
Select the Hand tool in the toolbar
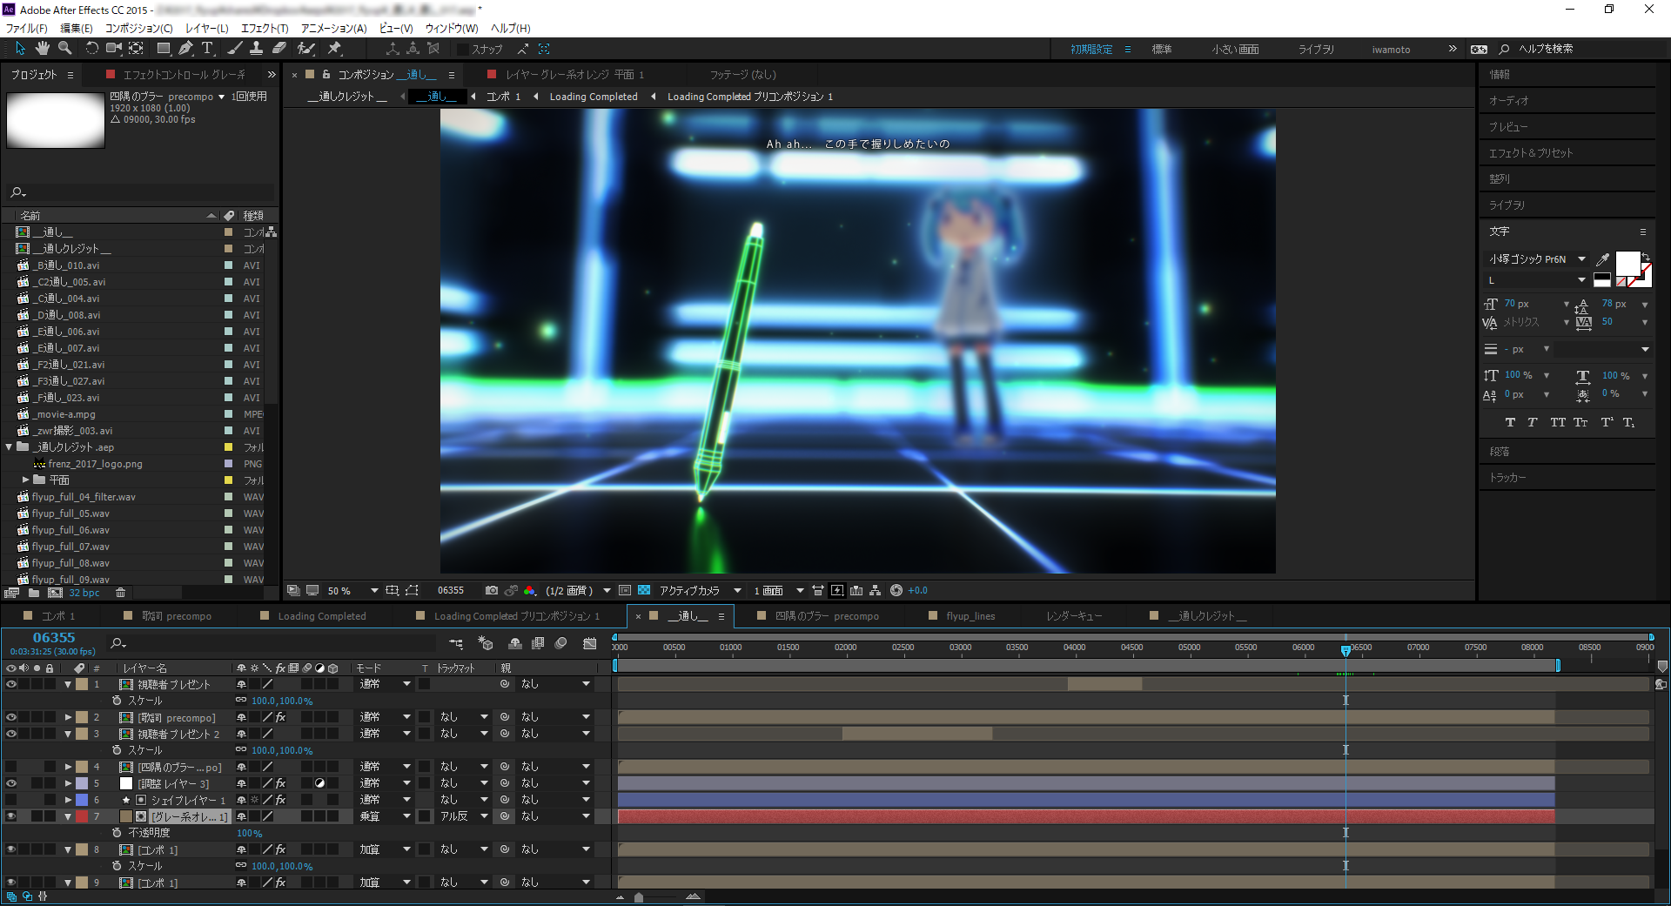pos(42,49)
